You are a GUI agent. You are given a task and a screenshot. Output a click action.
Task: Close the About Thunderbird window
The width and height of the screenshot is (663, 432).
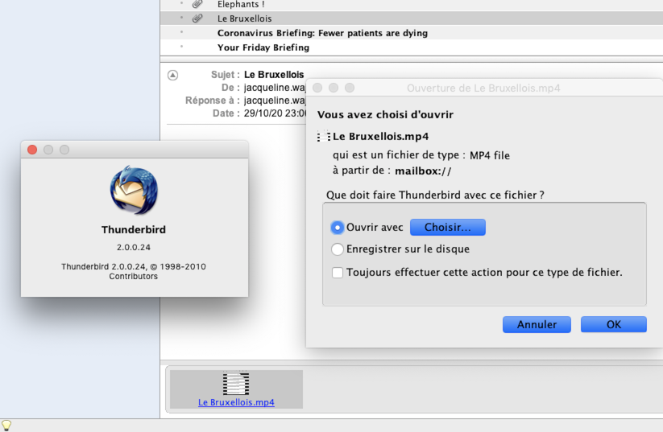click(x=32, y=150)
